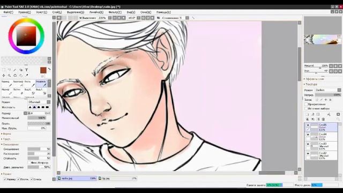Expand the Текст. brush section
The width and height of the screenshot is (343, 193).
[6, 139]
